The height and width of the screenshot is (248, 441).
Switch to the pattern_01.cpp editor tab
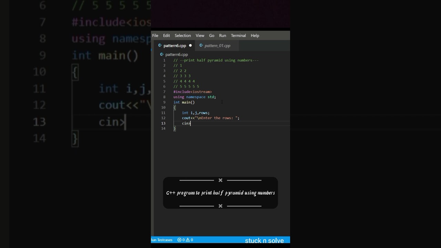pos(217,45)
